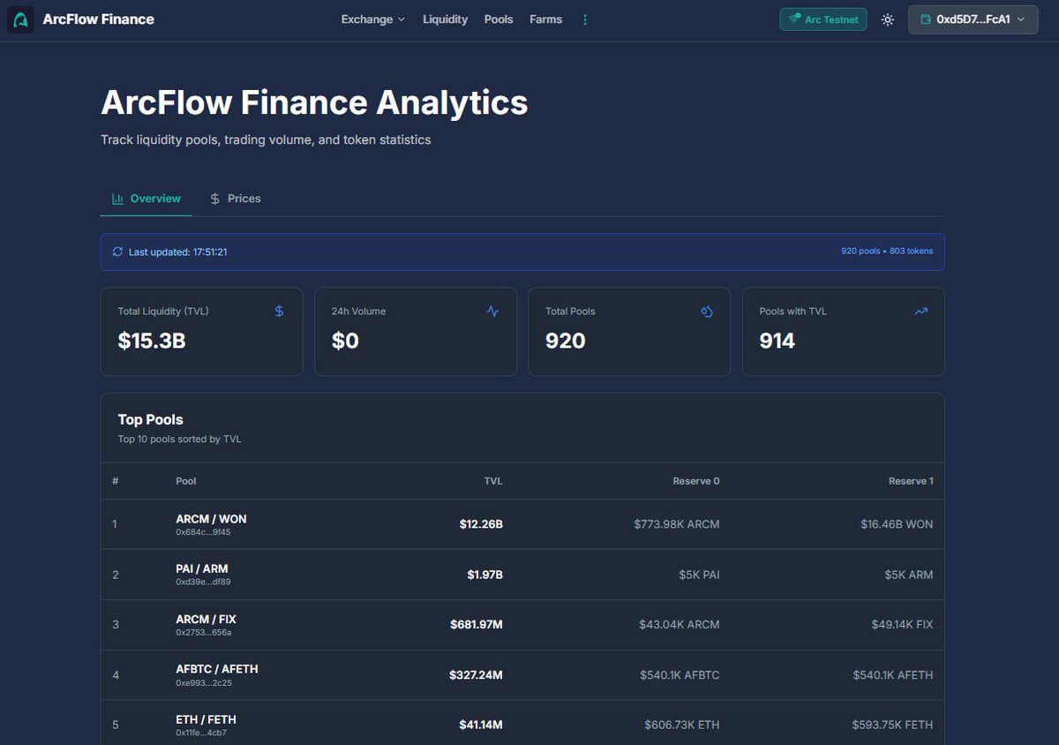Select the ARCM / WON pool row
The height and width of the screenshot is (745, 1059).
522,524
